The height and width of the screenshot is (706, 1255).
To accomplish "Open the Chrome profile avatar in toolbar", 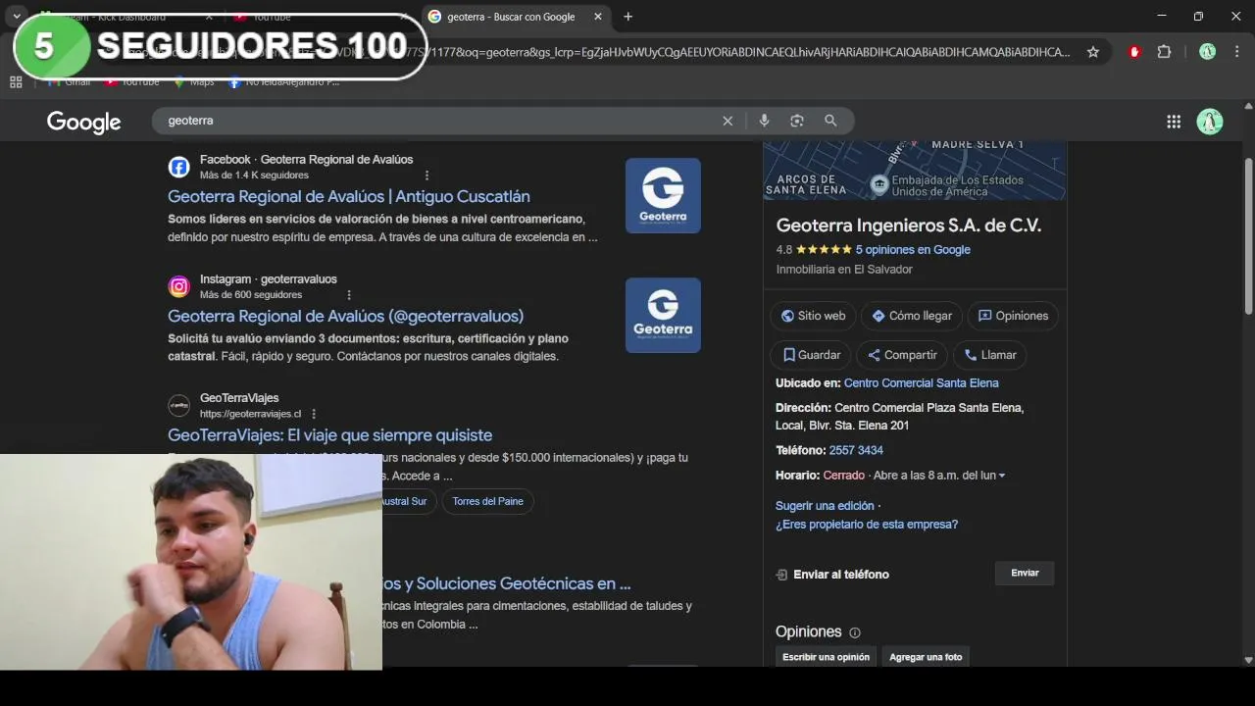I will click(x=1207, y=52).
